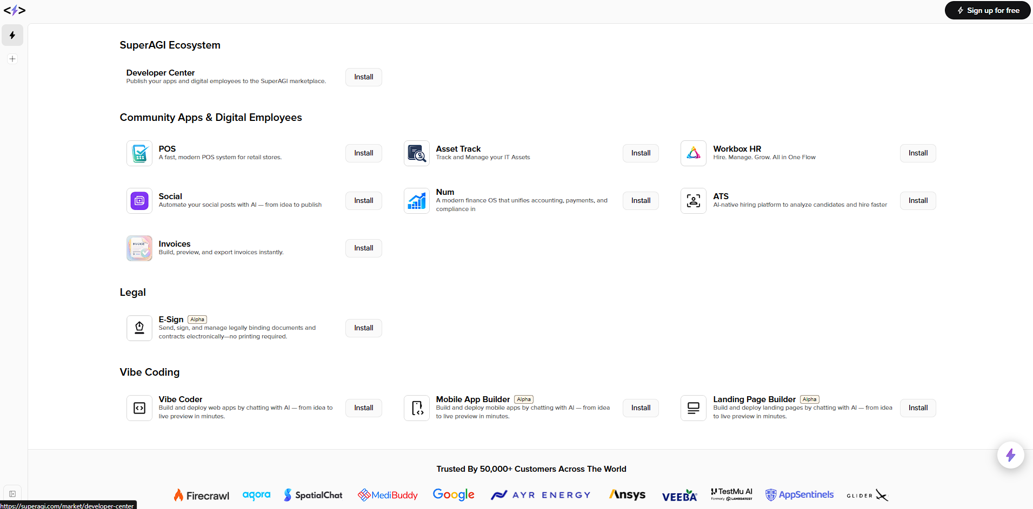Viewport: 1033px width, 509px height.
Task: Open the Workbox HR title
Action: (737, 149)
